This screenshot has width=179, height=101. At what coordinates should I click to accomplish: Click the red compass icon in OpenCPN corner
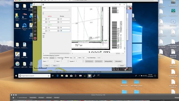pos(130,8)
